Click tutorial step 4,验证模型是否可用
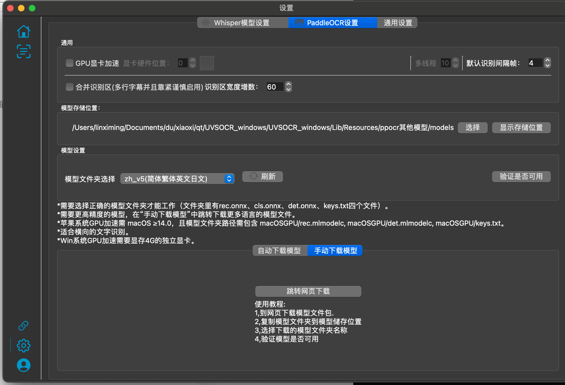This screenshot has height=385, width=565. [x=287, y=339]
